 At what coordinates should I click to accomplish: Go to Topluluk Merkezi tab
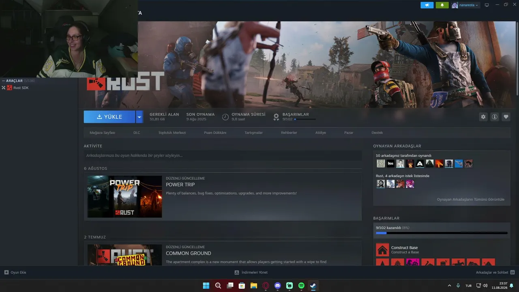pyautogui.click(x=172, y=133)
